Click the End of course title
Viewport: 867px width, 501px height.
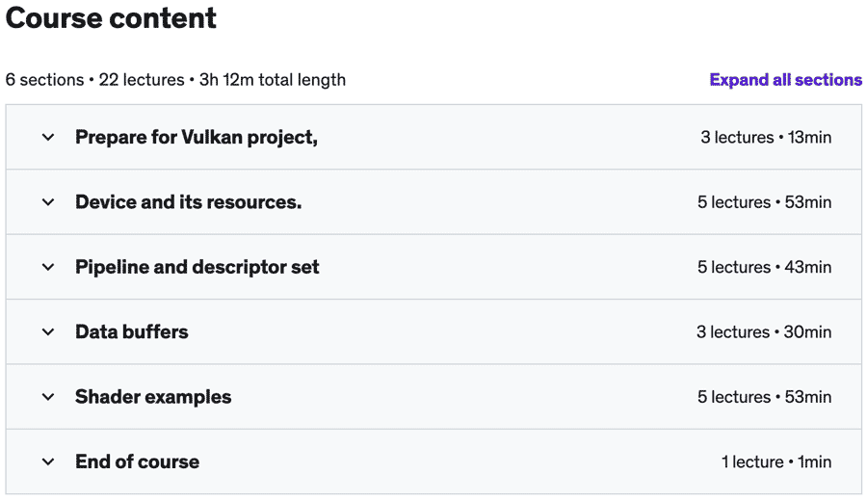tap(137, 461)
